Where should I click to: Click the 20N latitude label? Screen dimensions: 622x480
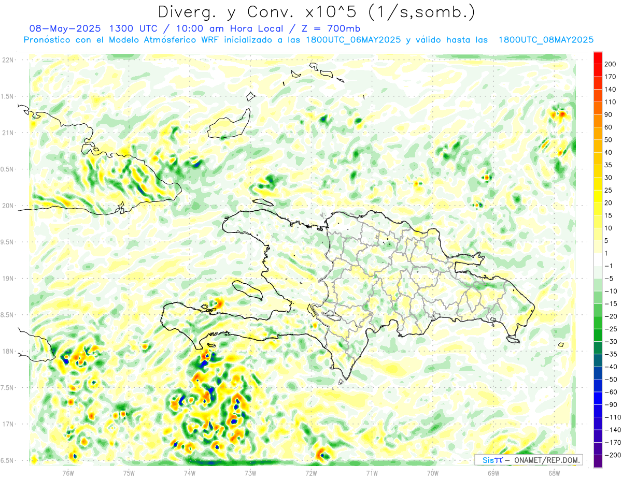pyautogui.click(x=7, y=206)
